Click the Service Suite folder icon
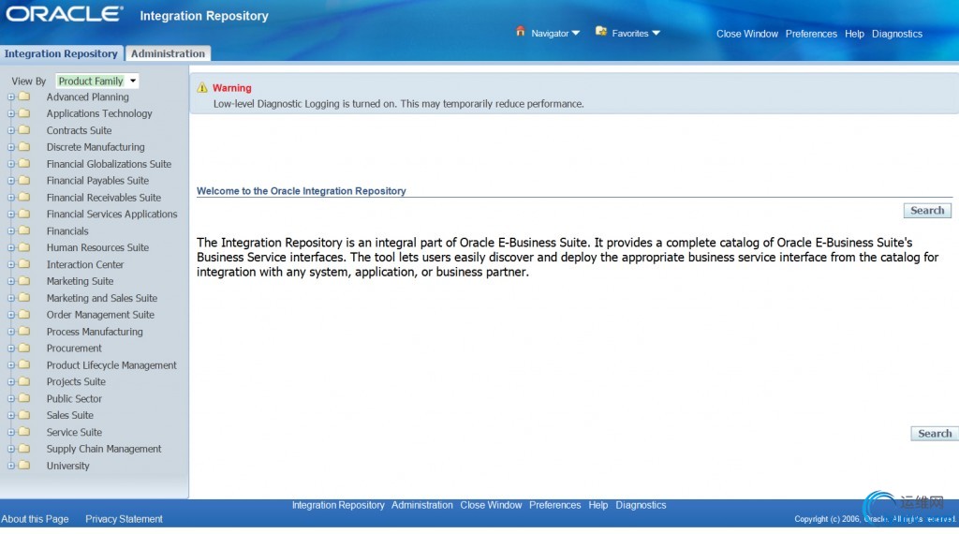This screenshot has width=959, height=534. pyautogui.click(x=23, y=432)
